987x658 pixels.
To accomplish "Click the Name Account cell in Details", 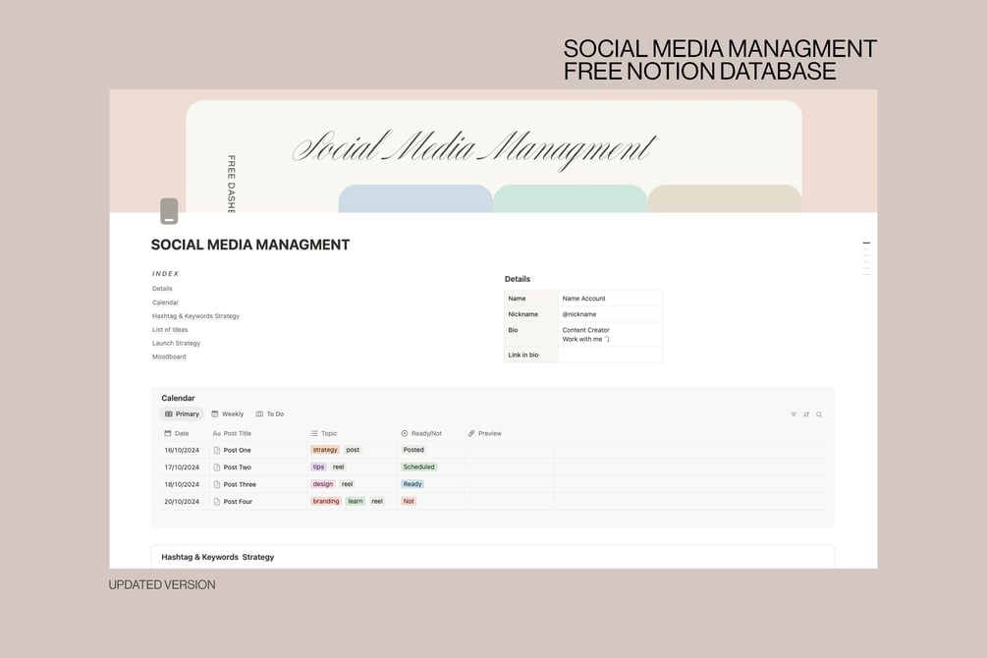I will click(610, 299).
